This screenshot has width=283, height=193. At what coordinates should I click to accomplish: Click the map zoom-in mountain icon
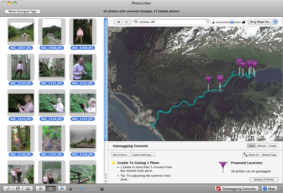point(243,22)
